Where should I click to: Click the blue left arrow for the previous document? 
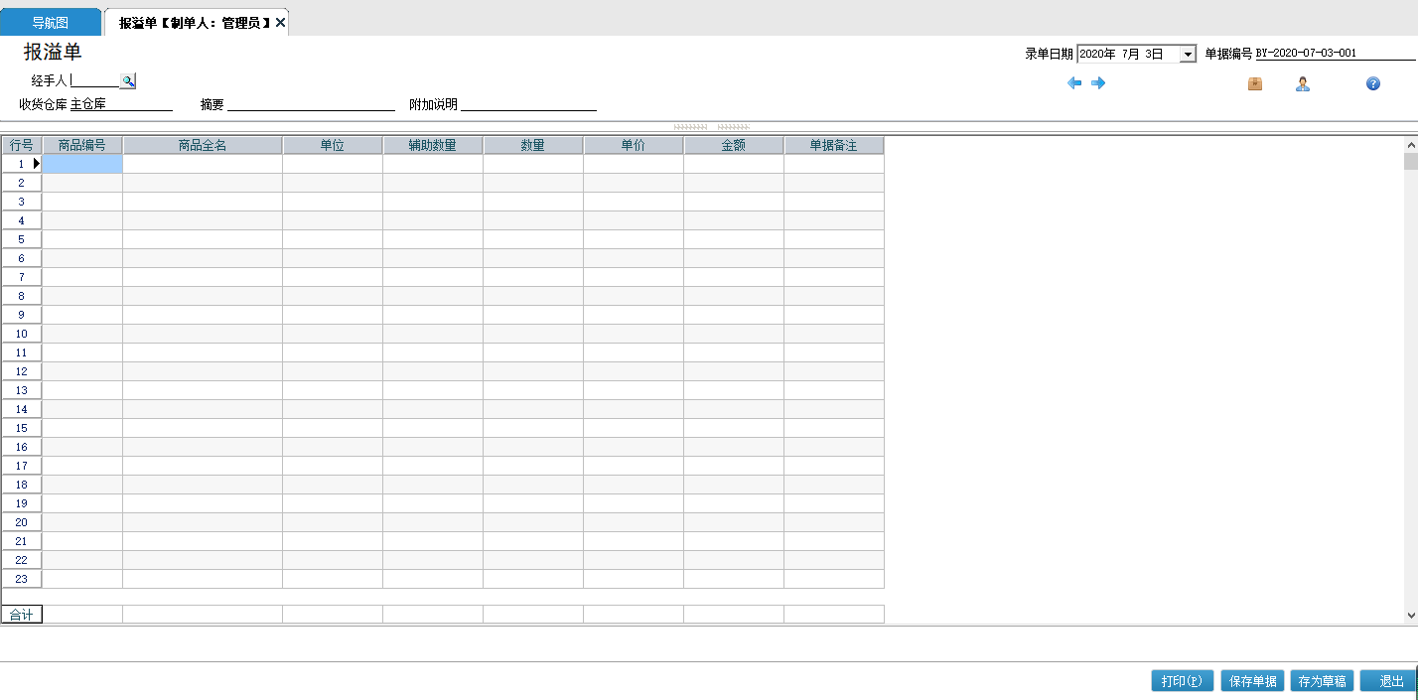pos(1074,83)
